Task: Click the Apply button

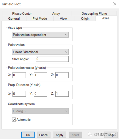Action: [59, 135]
